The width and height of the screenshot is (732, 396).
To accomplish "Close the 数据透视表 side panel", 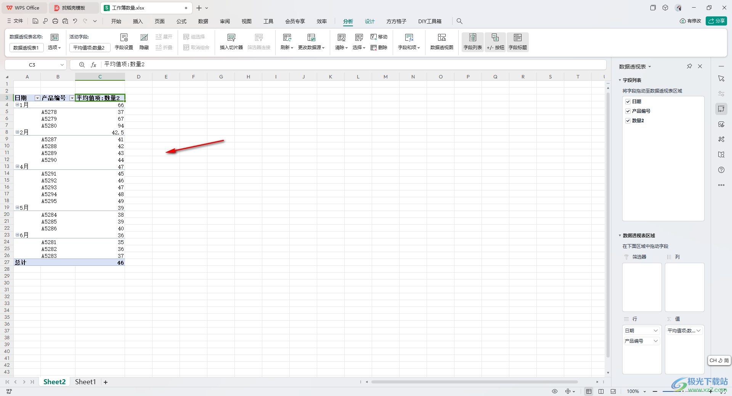I will [700, 66].
